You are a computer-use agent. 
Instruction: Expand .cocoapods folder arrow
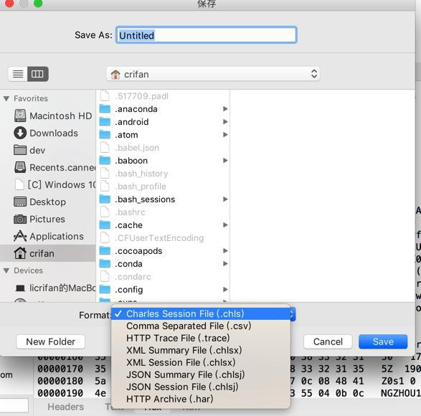pyautogui.click(x=225, y=250)
